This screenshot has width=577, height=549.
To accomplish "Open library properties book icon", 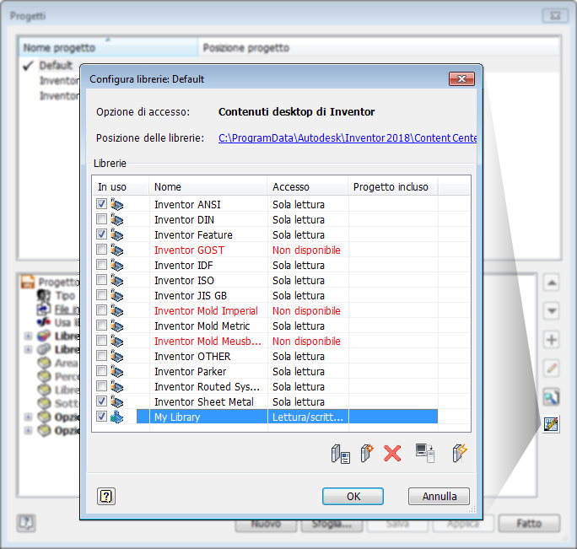I will [x=341, y=454].
